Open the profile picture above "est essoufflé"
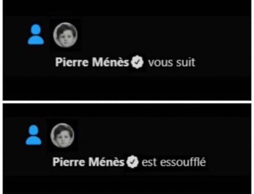This screenshot has height=194, width=254. (62, 135)
